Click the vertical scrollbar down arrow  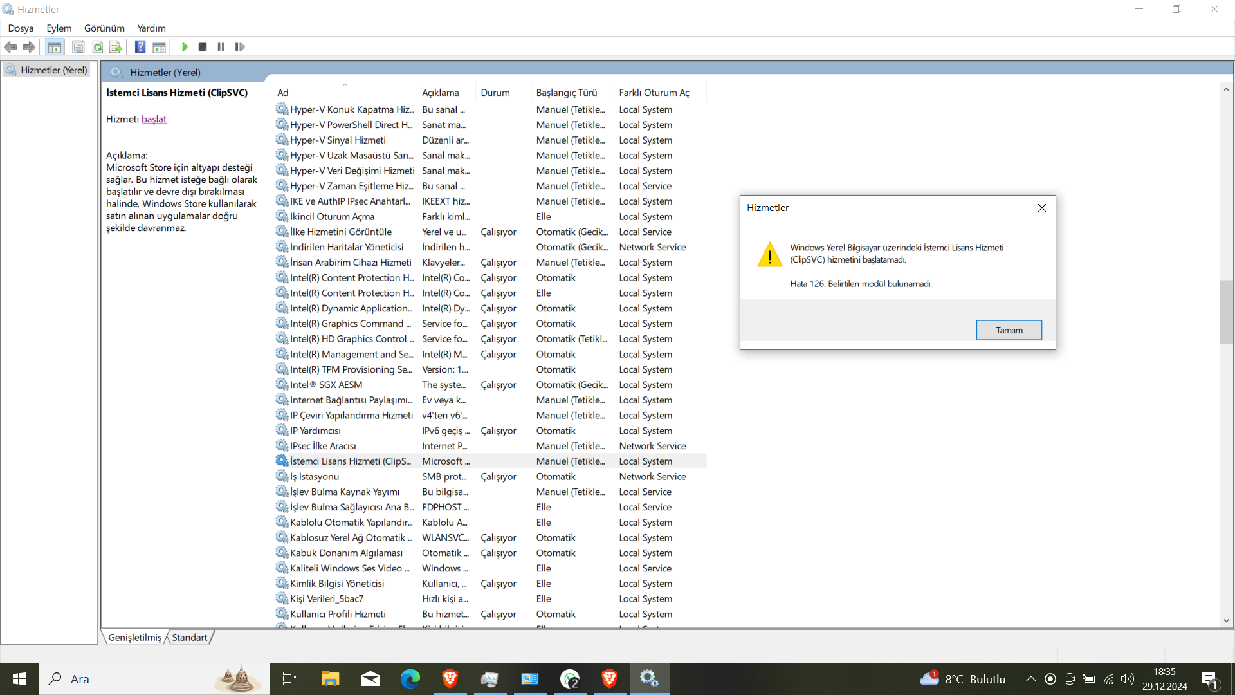coord(1226,621)
